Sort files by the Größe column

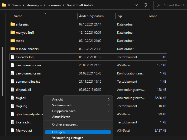(x=153, y=16)
